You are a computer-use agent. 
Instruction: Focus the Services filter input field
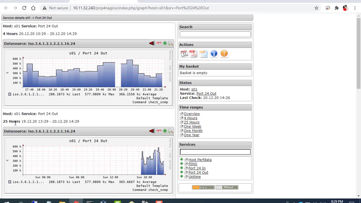[x=215, y=152]
